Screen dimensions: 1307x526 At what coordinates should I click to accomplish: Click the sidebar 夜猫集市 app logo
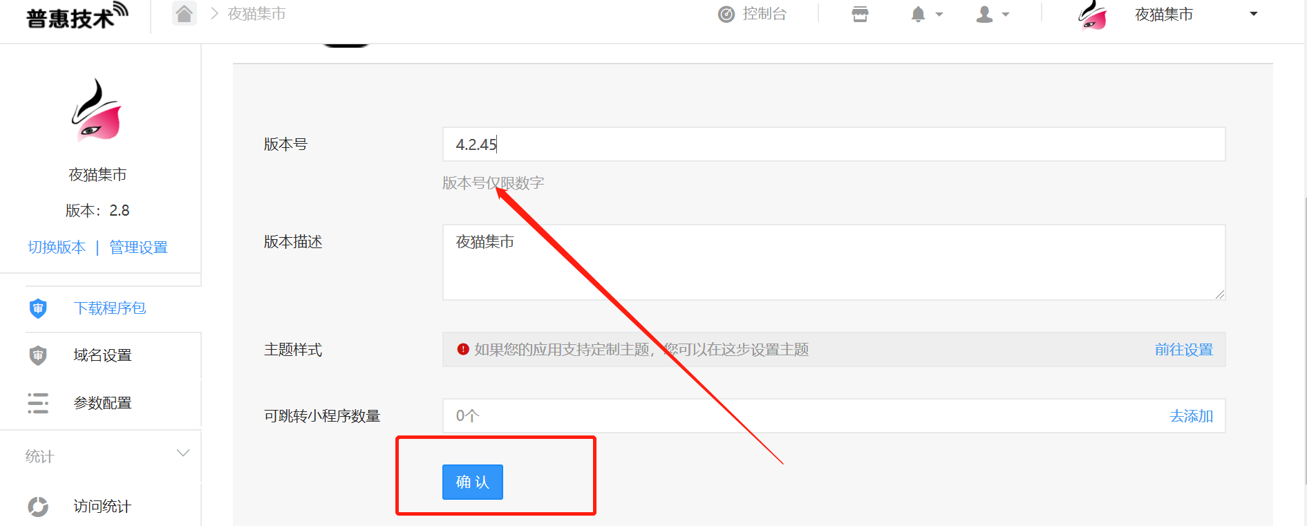click(x=97, y=111)
